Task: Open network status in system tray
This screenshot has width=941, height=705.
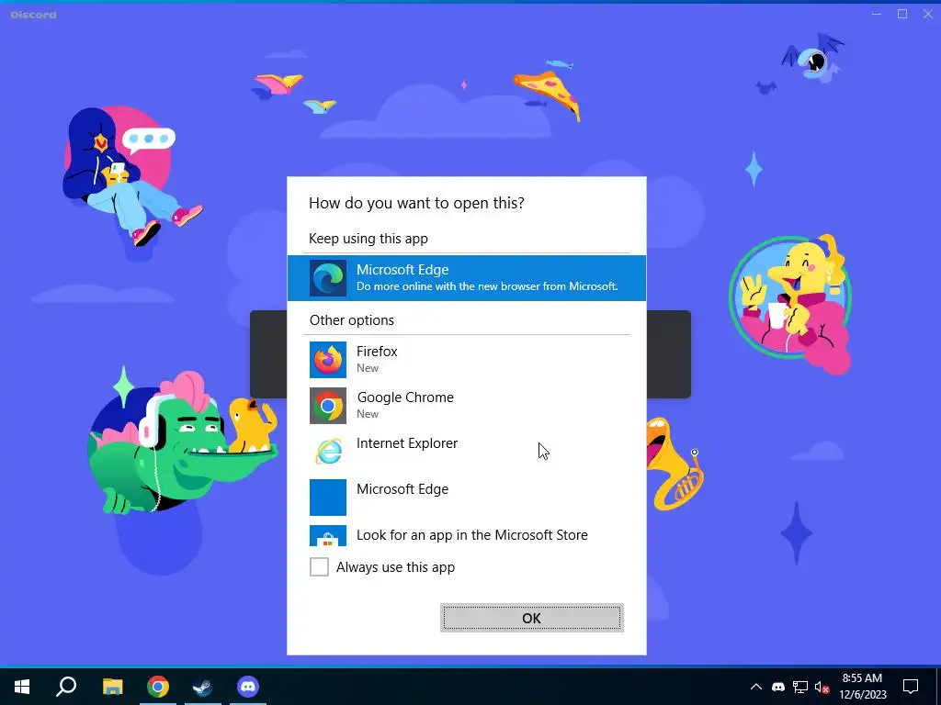Action: click(x=800, y=687)
